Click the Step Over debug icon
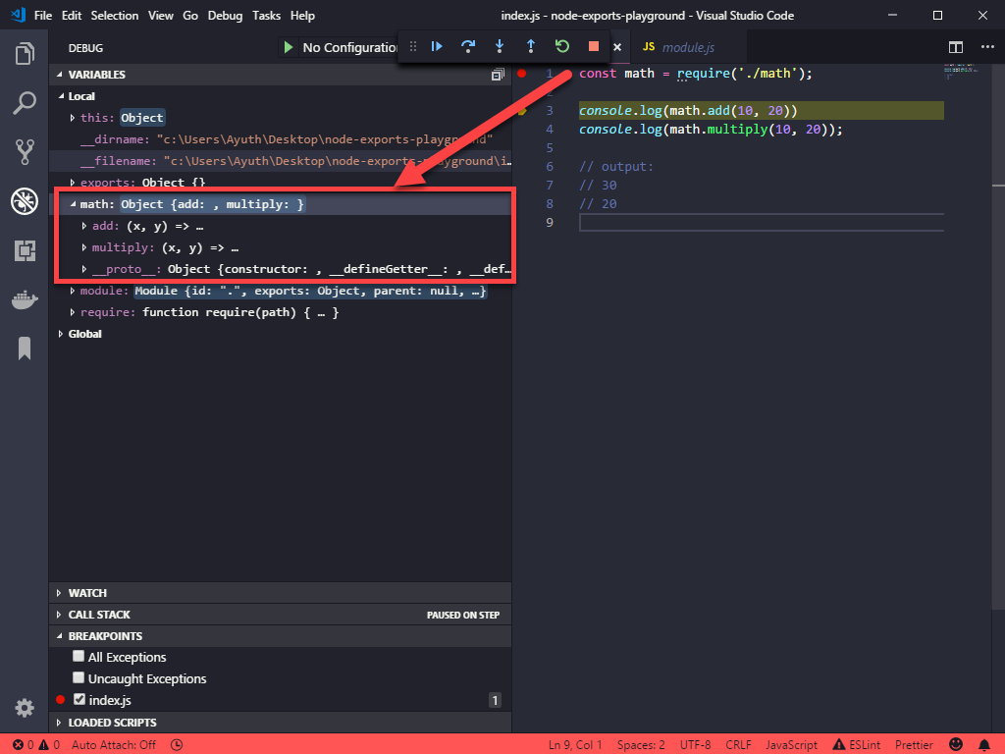Image resolution: width=1005 pixels, height=754 pixels. [x=468, y=46]
